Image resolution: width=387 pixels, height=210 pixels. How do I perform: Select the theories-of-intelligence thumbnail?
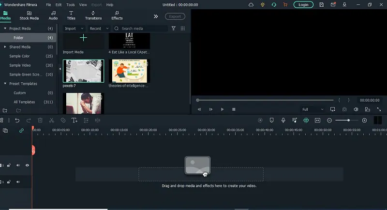[x=129, y=71]
